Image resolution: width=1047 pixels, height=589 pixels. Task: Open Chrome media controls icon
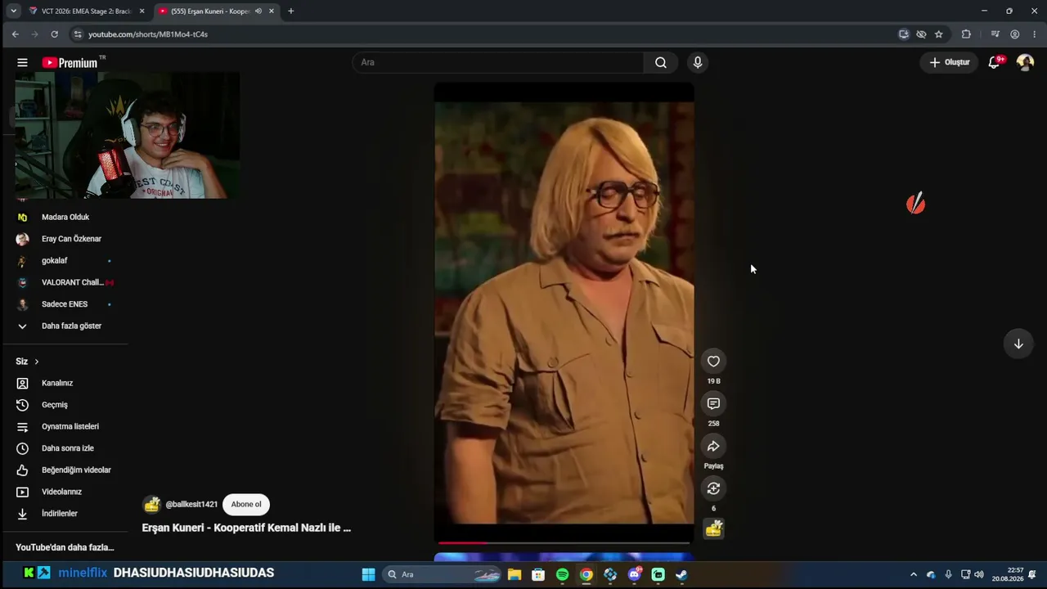click(995, 34)
